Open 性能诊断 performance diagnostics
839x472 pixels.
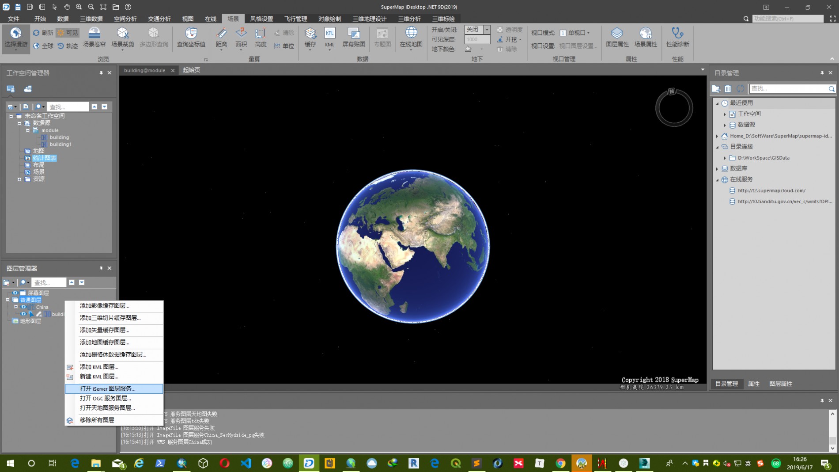(677, 37)
